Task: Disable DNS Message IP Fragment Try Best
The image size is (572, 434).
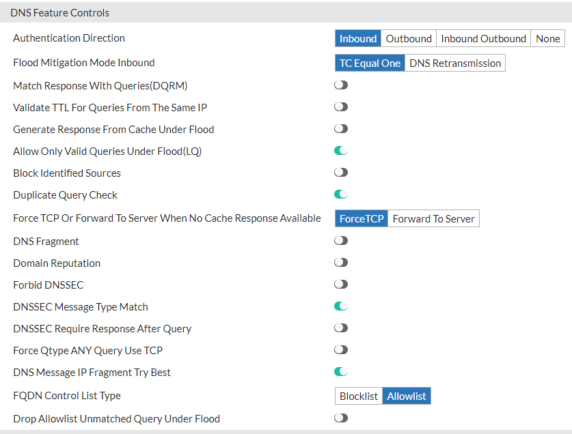Action: tap(340, 371)
